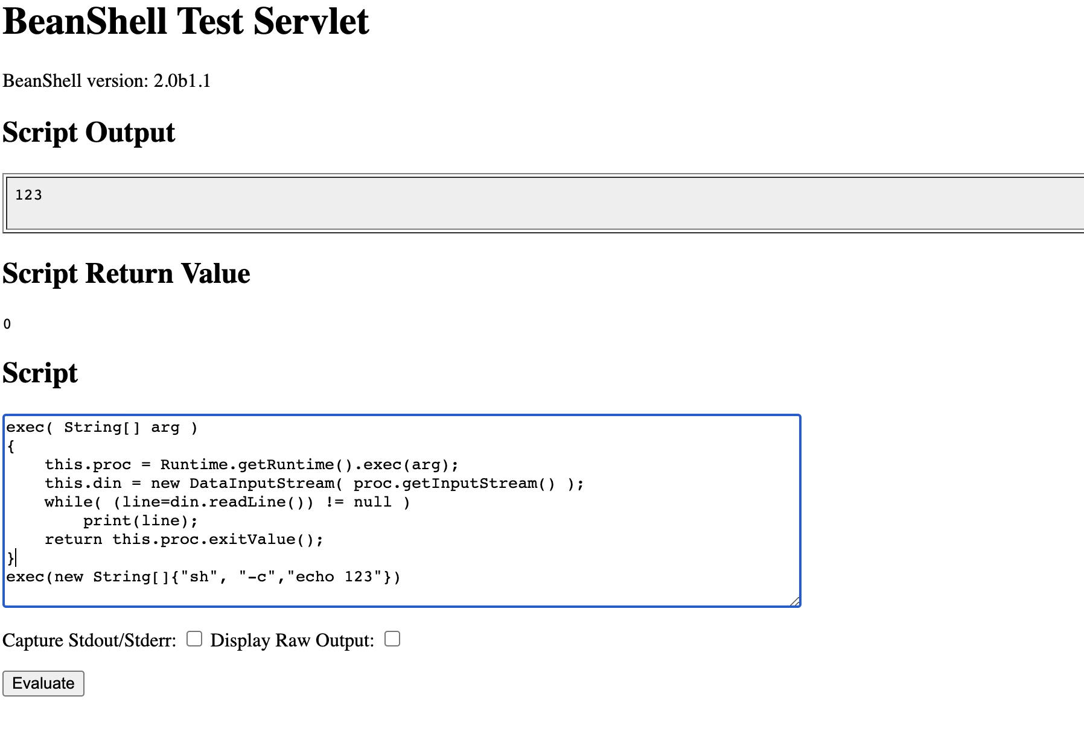Click the Script Output heading
Image resolution: width=1084 pixels, height=749 pixels.
(89, 133)
